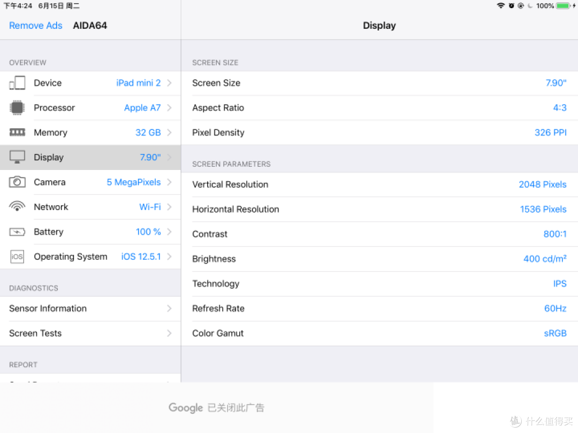Tap the Display monitor icon
The image size is (578, 433).
click(17, 157)
